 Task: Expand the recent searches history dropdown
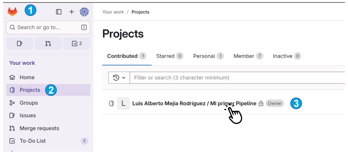(x=119, y=78)
